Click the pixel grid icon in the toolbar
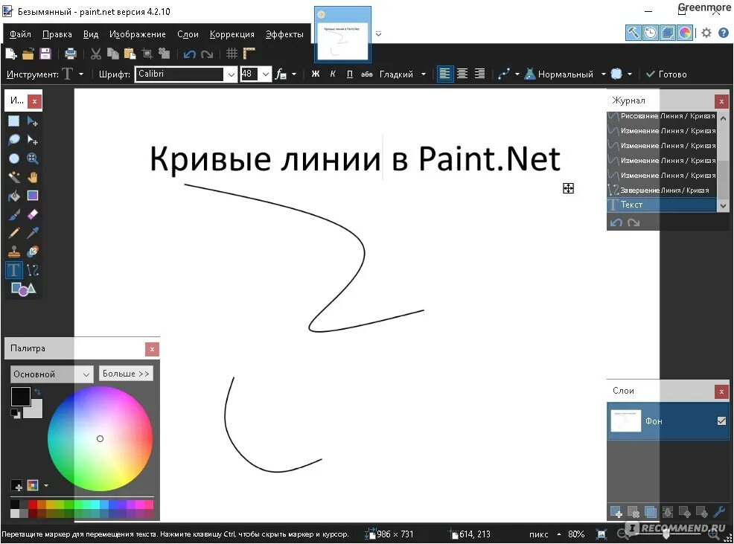Viewport: 734px width, 544px height. (x=232, y=54)
